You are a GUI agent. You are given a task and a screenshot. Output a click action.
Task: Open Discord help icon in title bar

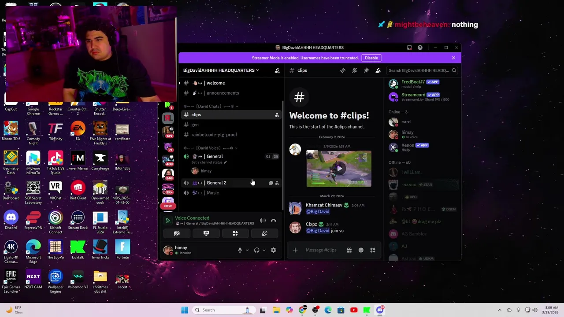click(420, 48)
